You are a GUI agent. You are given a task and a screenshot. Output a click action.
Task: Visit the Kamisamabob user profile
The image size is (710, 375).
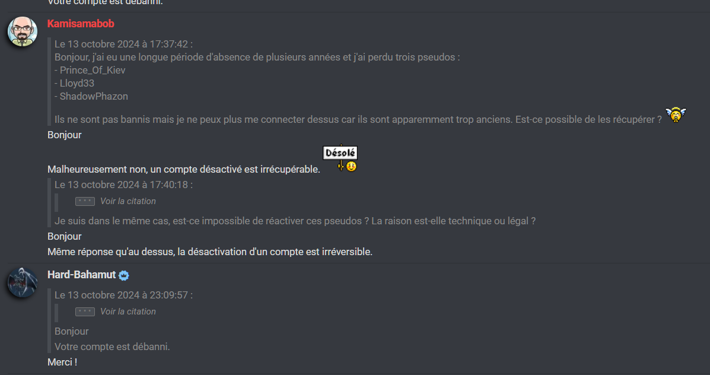point(81,24)
